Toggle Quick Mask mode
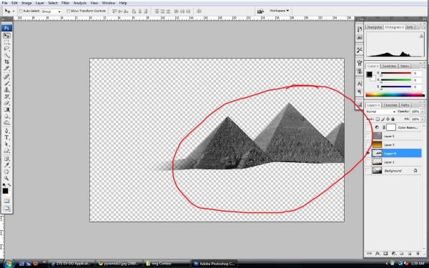Screen dimensions: 429x268 click(6, 201)
